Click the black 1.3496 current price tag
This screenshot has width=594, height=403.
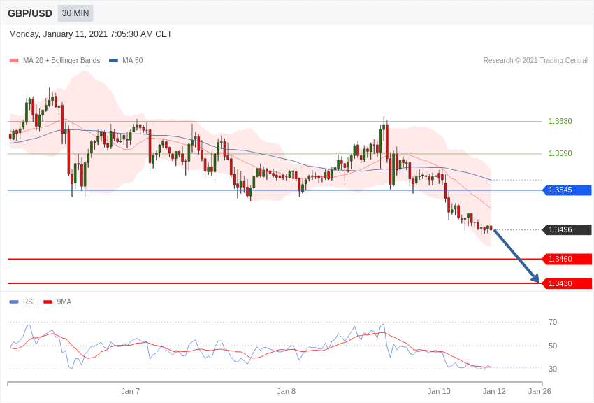(x=567, y=229)
